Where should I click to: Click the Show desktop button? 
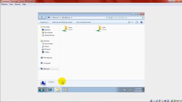(144, 90)
